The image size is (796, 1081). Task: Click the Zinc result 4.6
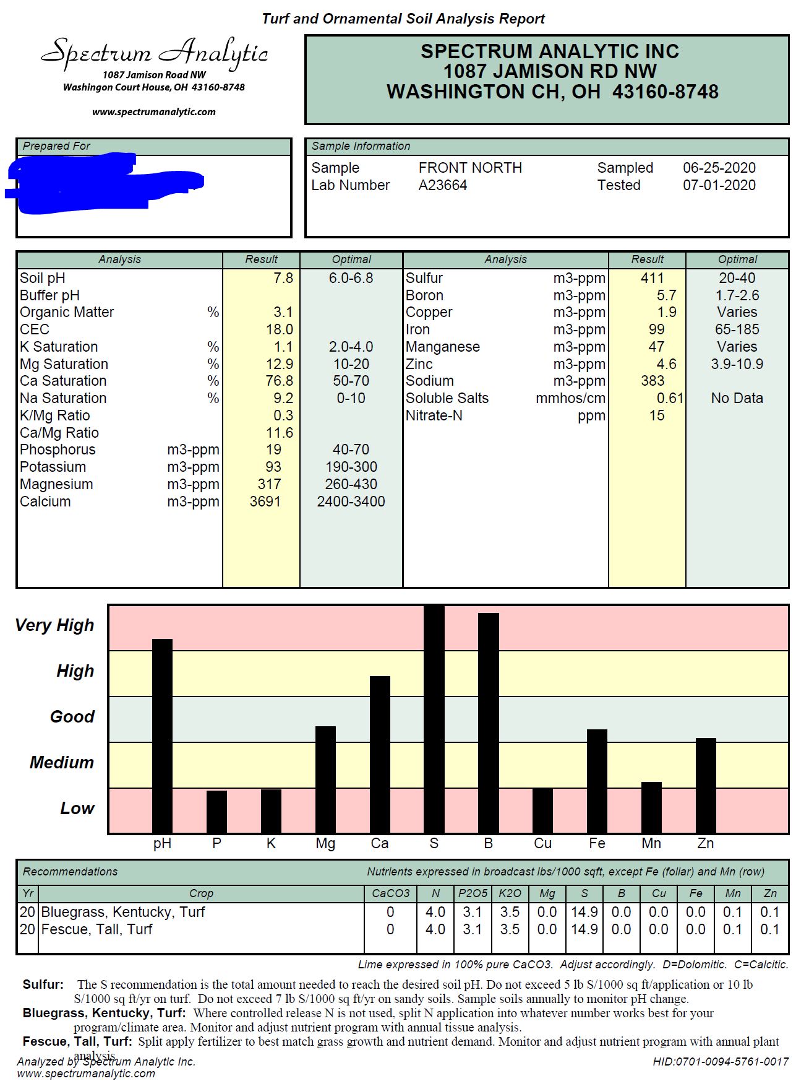pyautogui.click(x=667, y=364)
